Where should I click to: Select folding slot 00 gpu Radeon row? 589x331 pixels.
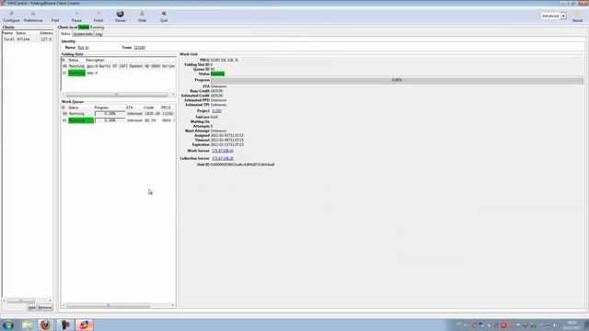[x=119, y=66]
